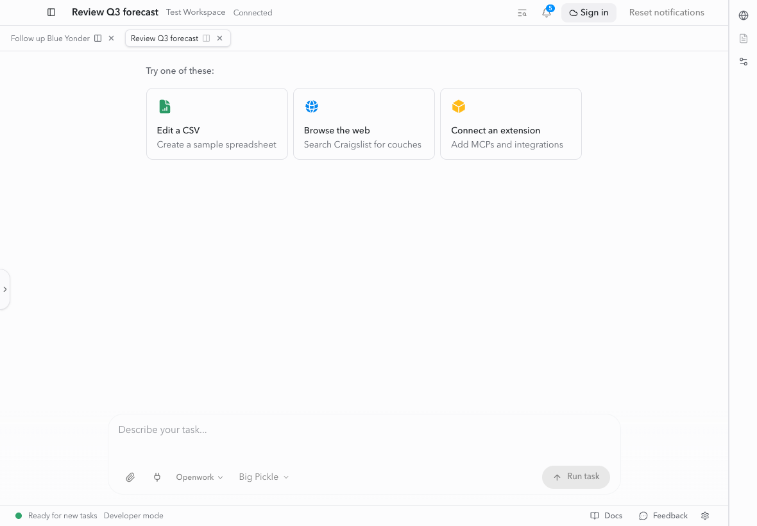
Task: Click the blue globe icon on the Browse the web card
Action: pyautogui.click(x=312, y=106)
